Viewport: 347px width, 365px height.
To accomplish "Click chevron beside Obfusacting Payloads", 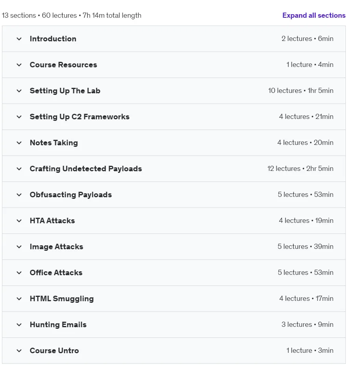I will click(x=19, y=195).
